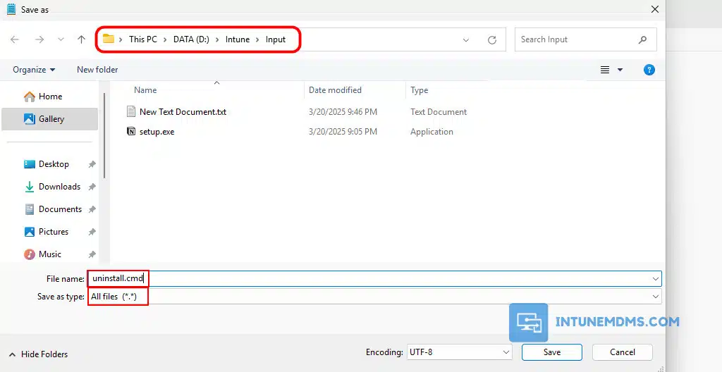Select the setup.exe application file
Image resolution: width=722 pixels, height=372 pixels.
[157, 132]
